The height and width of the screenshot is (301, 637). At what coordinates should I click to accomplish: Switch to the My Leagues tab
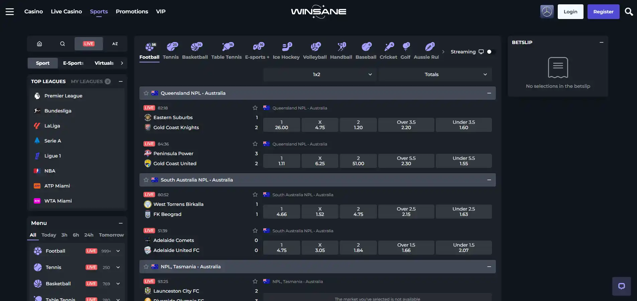(x=90, y=81)
